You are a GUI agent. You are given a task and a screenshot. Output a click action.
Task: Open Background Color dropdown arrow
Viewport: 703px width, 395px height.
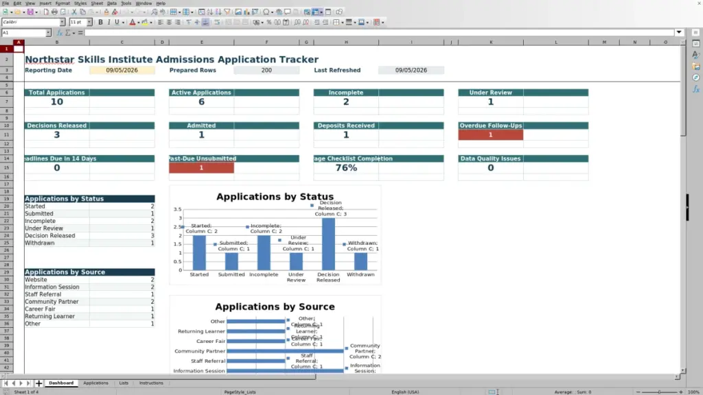[x=150, y=23]
